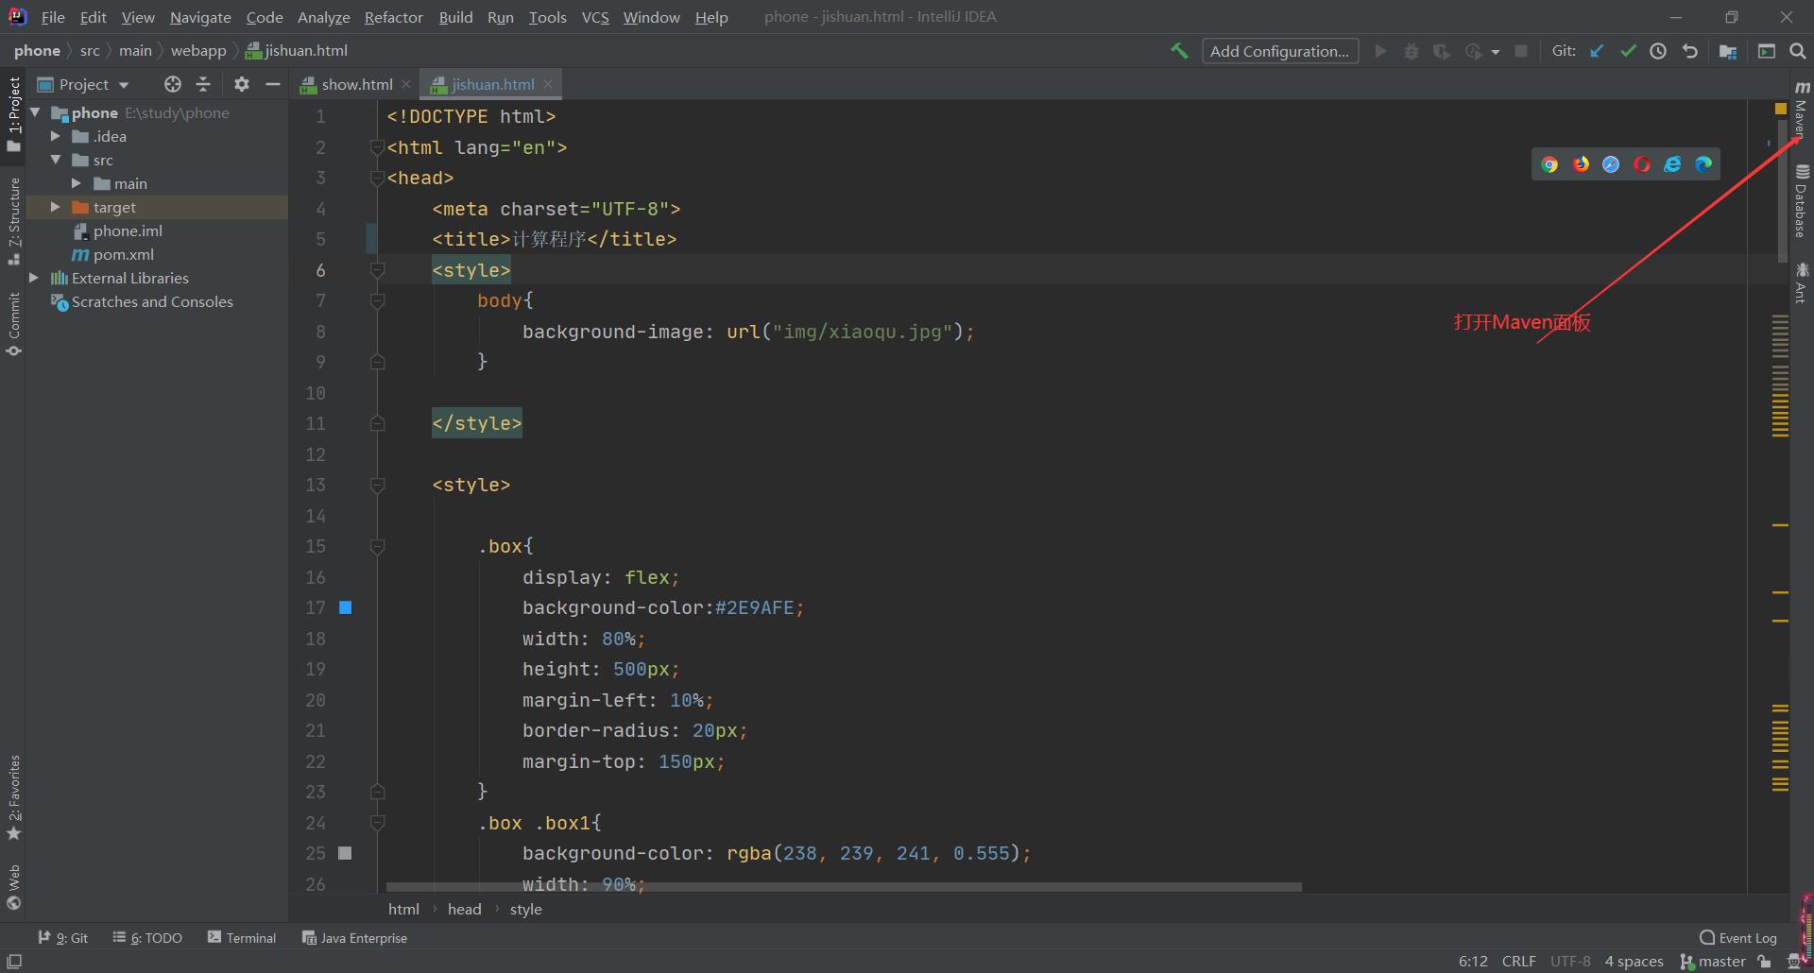Toggle the 6: TODO tool window
This screenshot has height=973, width=1814.
click(147, 938)
